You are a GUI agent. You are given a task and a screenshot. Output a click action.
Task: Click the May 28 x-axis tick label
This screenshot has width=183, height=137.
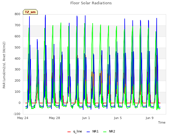54,118
